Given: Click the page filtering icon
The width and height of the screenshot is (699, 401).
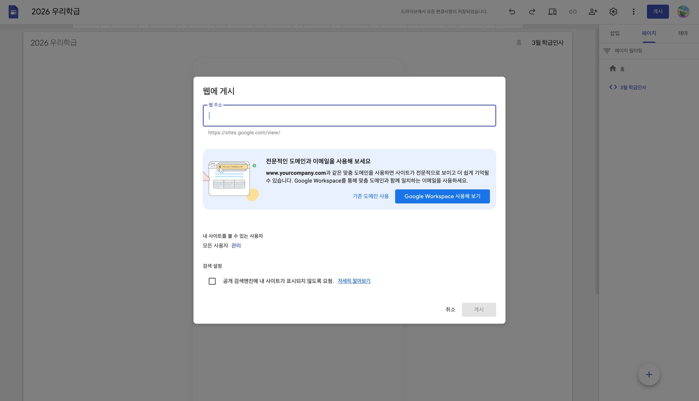Looking at the screenshot, I should point(607,51).
